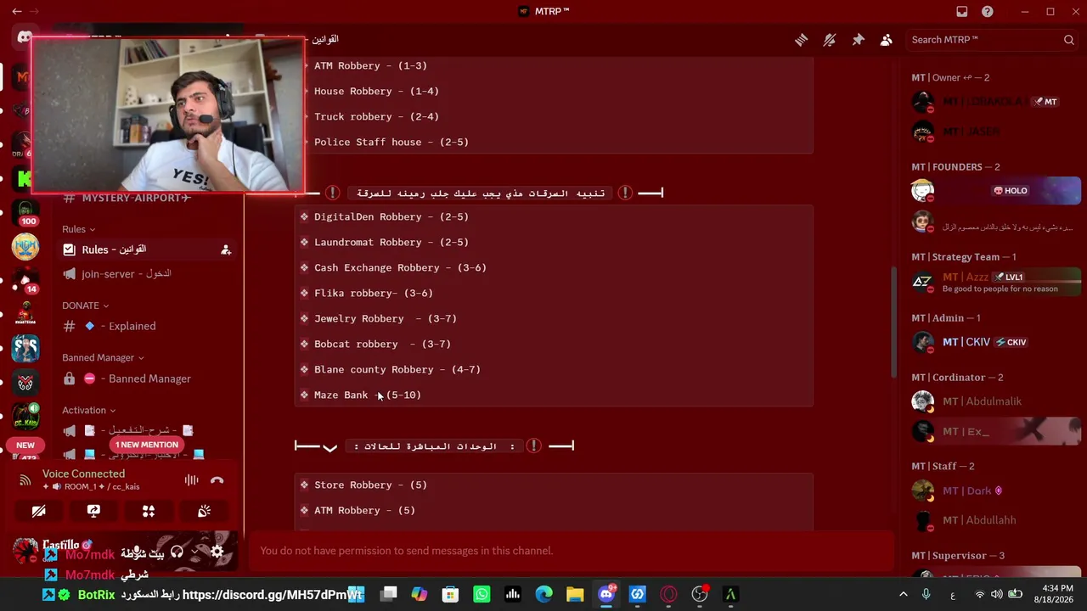The width and height of the screenshot is (1087, 611).
Task: Disconnect from the voice channel
Action: 217,480
